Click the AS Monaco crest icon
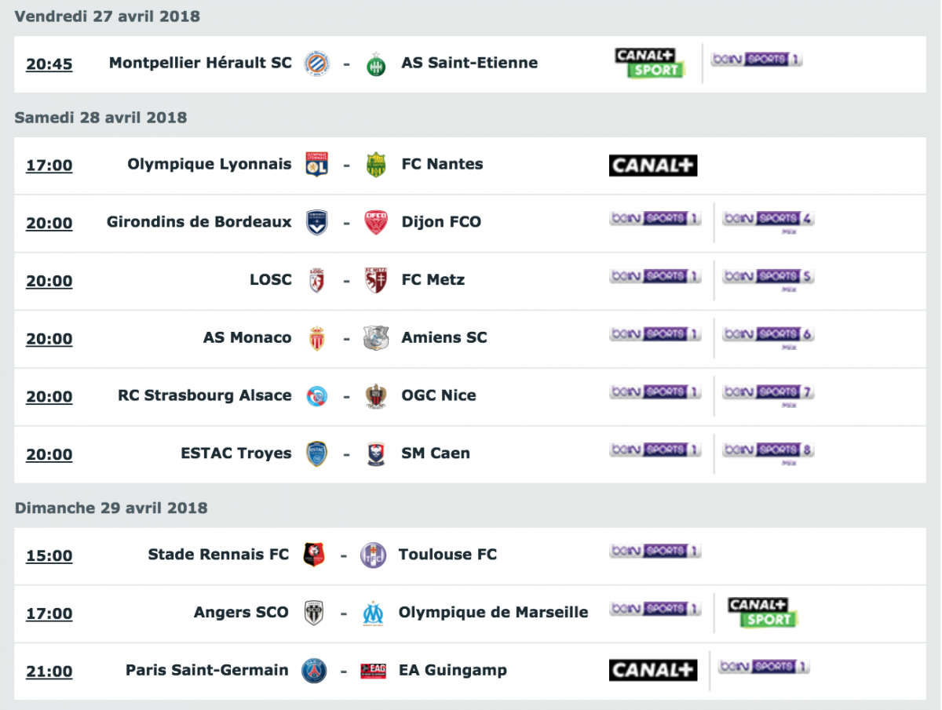Screen dimensions: 942x710 click(x=317, y=338)
